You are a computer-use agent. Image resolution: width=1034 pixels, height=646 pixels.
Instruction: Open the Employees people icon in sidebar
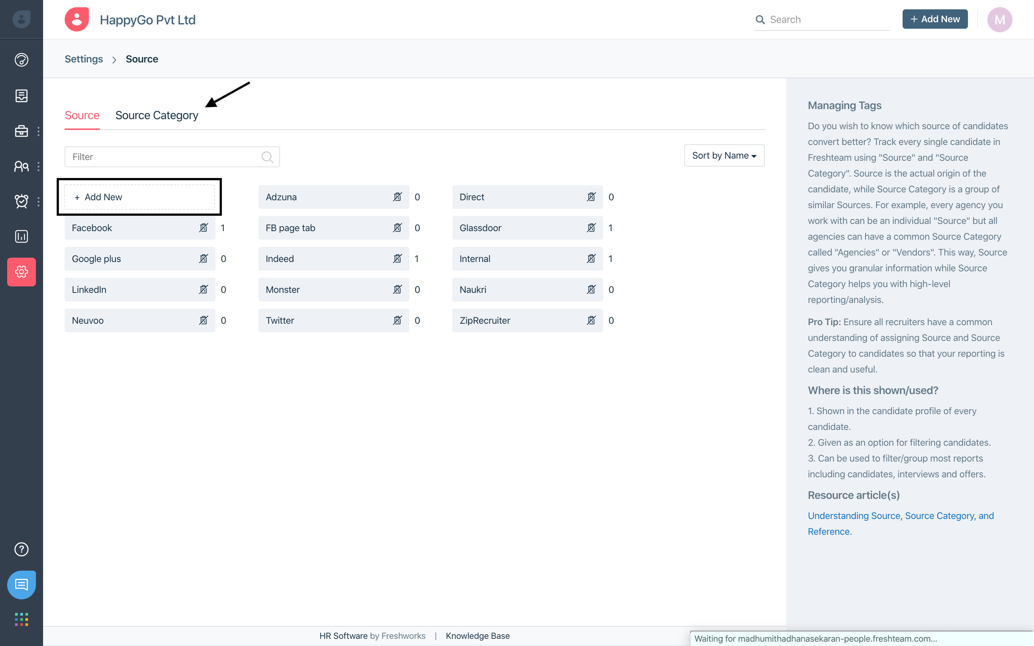coord(22,166)
